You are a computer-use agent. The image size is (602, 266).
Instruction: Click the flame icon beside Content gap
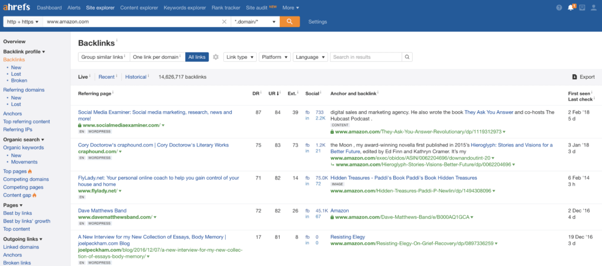[x=35, y=195]
